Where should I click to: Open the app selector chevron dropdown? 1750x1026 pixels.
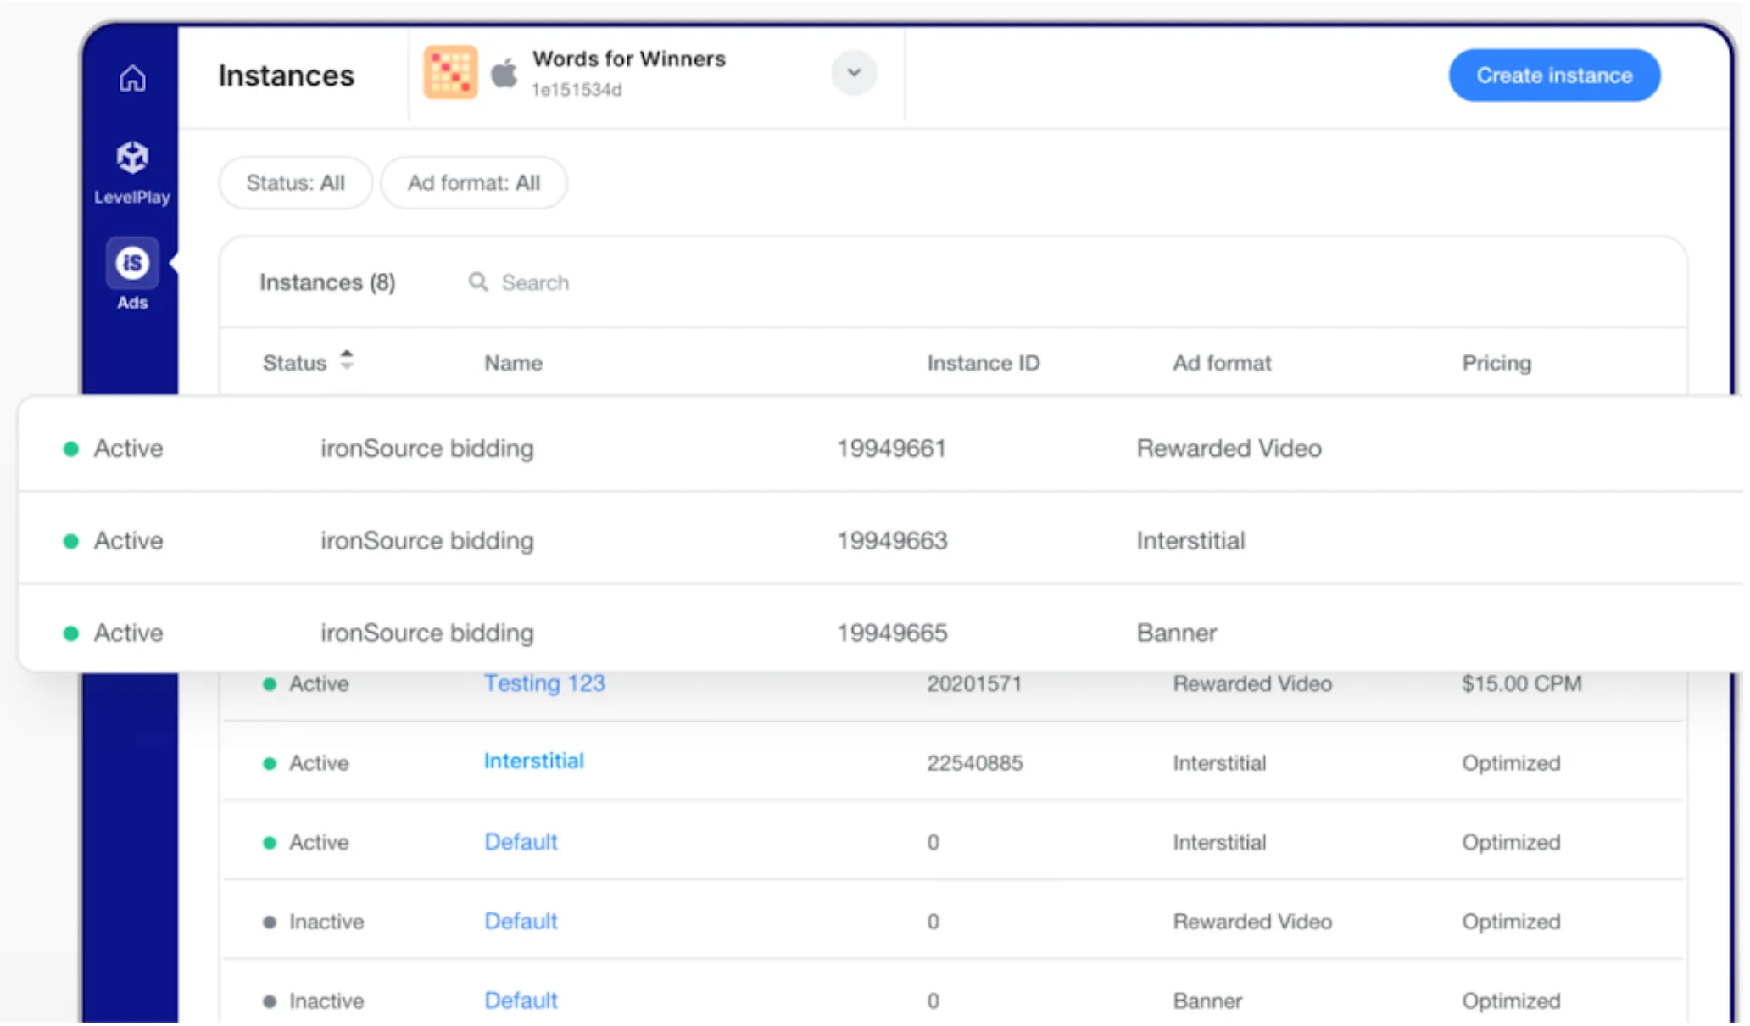tap(853, 73)
